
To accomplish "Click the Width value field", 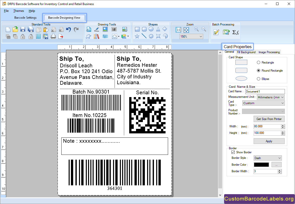I will coord(267,126).
